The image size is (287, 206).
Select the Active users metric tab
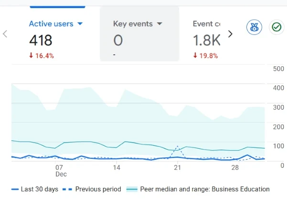tap(52, 24)
